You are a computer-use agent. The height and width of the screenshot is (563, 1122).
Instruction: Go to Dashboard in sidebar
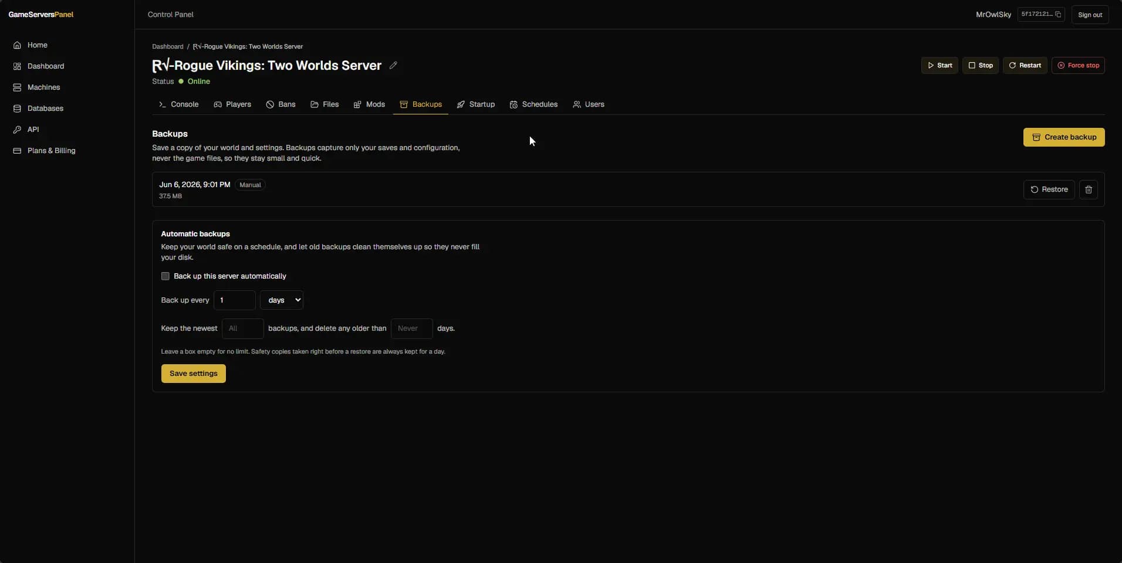tap(39, 66)
